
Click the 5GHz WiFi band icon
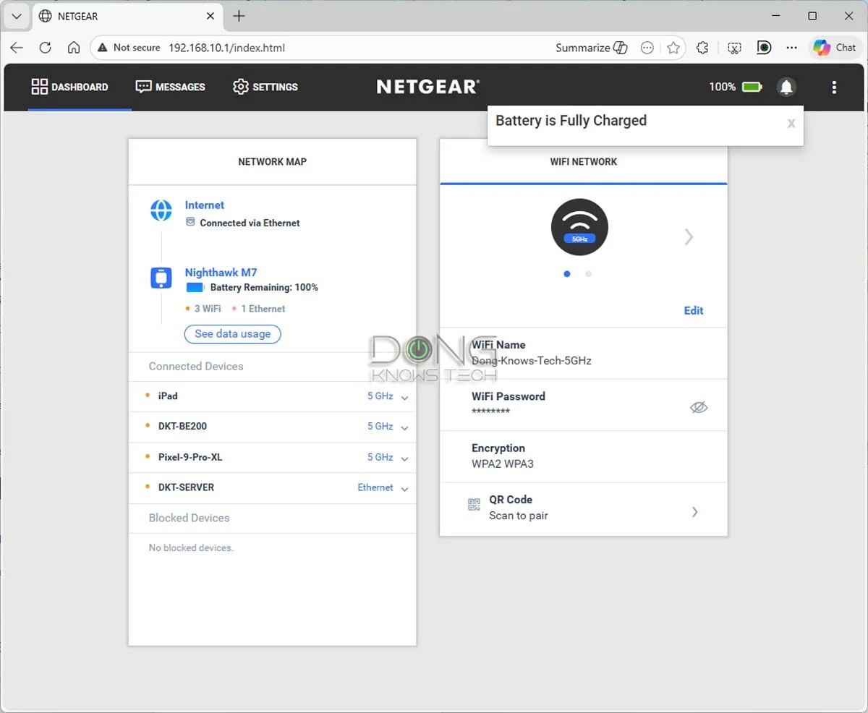579,227
